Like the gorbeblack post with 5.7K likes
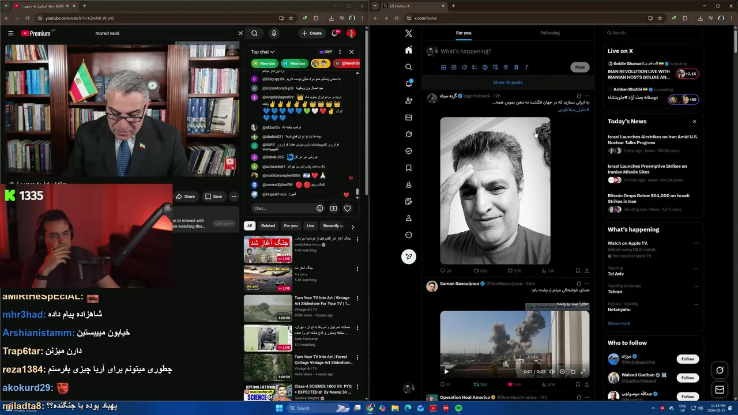The image size is (738, 415). 510,271
